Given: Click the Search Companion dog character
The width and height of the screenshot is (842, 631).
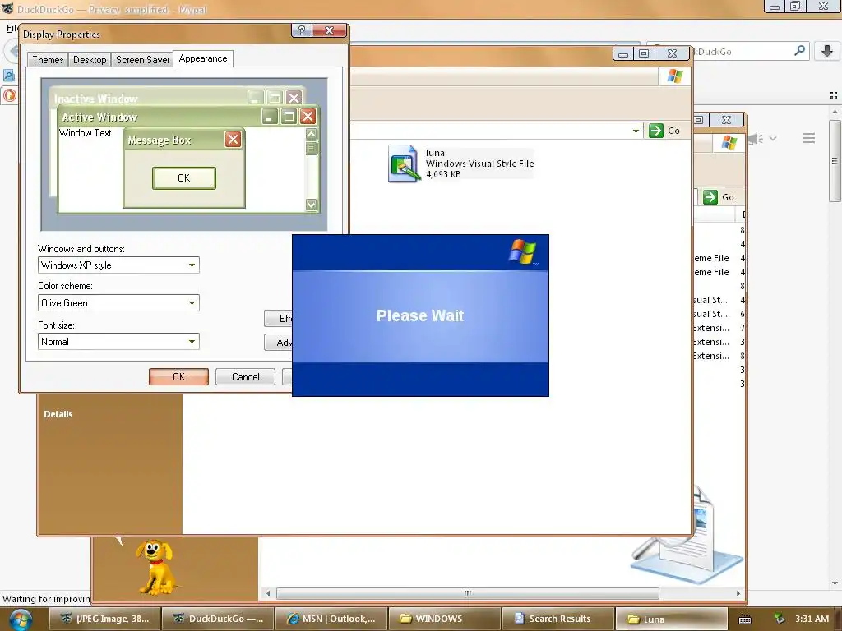Looking at the screenshot, I should pos(155,567).
